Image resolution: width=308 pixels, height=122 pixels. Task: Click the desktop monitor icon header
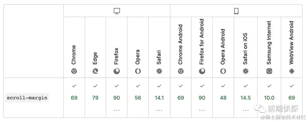point(117,11)
